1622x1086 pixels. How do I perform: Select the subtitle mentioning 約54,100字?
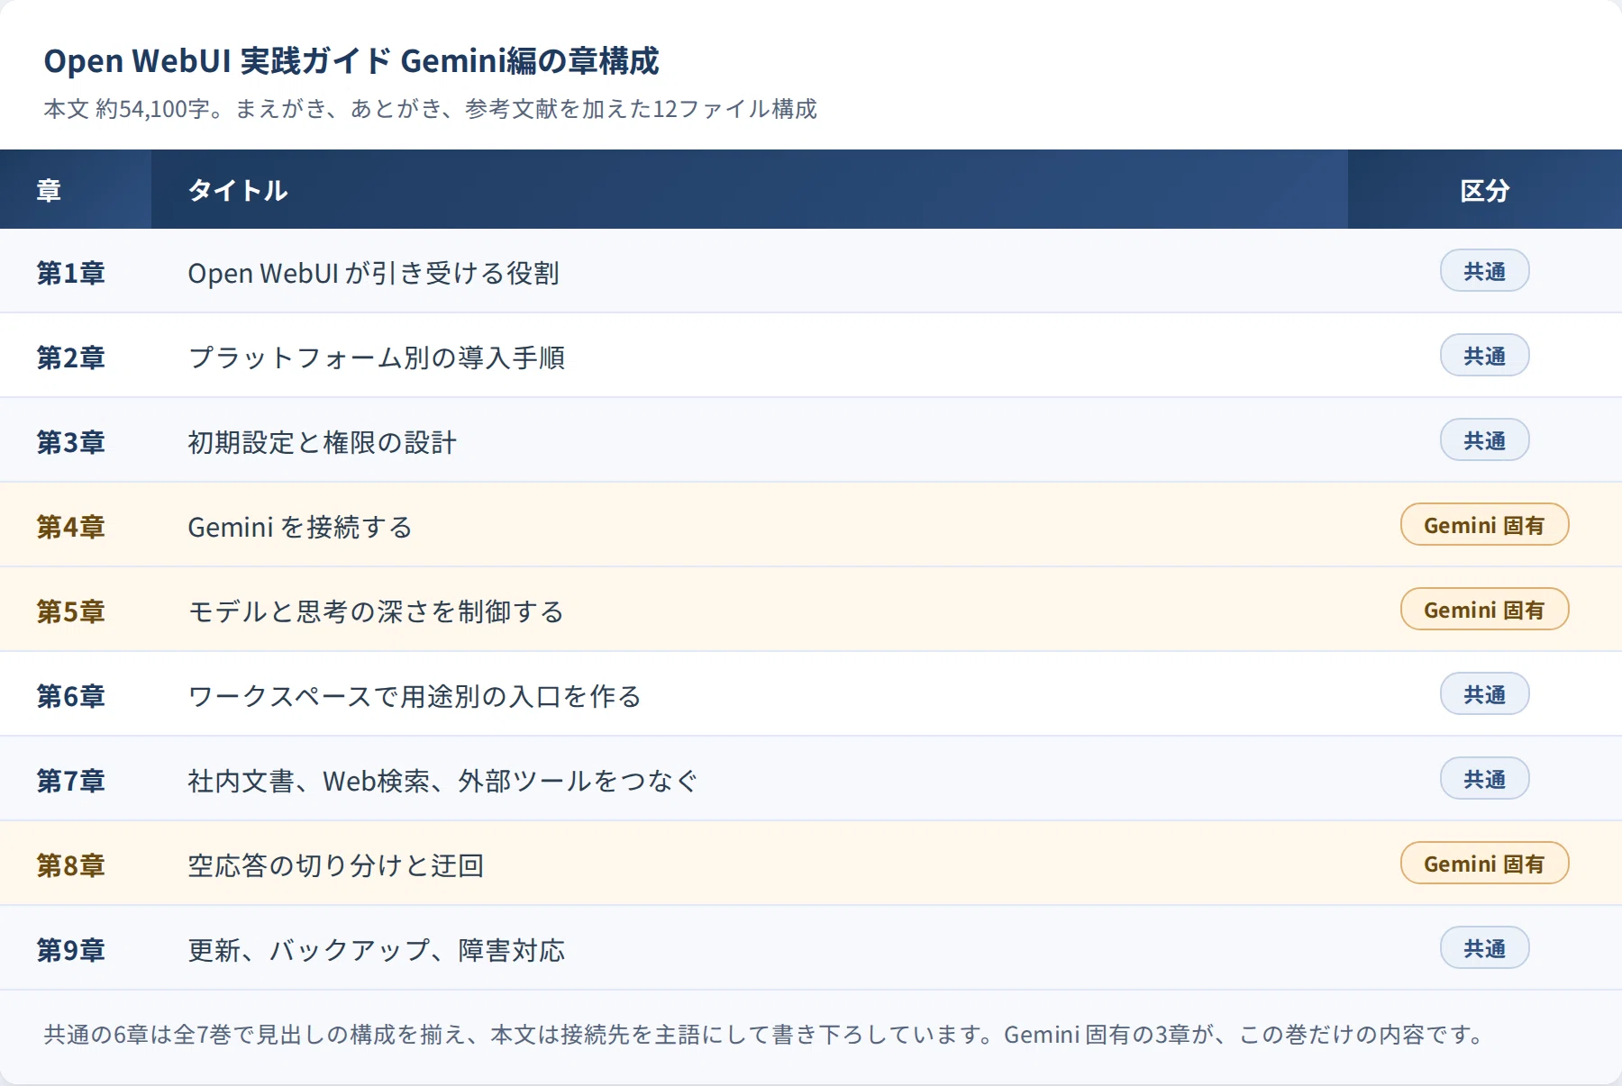click(431, 109)
